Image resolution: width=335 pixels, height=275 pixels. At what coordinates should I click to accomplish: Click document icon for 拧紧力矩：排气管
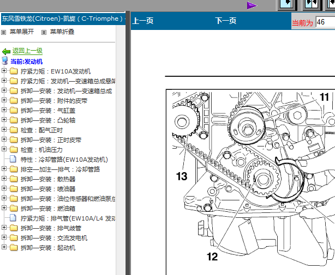(x=13, y=218)
